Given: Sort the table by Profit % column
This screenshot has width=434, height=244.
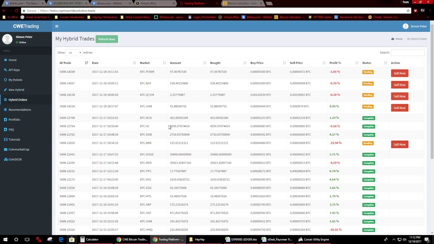Looking at the screenshot, I should coord(344,63).
